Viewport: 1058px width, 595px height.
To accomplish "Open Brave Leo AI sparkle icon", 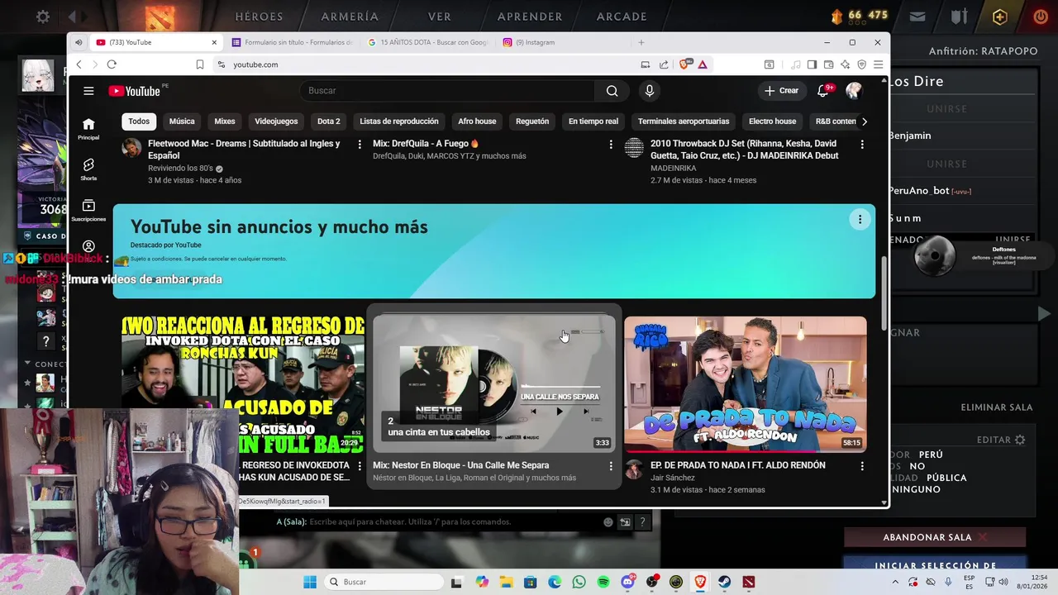I will (x=845, y=64).
